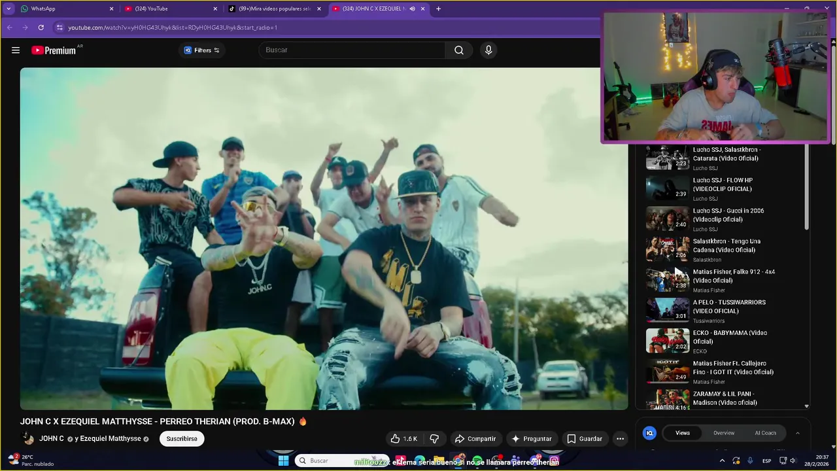The width and height of the screenshot is (837, 471).
Task: Open Lucho SSJ Catarata video thumbnail
Action: [668, 158]
